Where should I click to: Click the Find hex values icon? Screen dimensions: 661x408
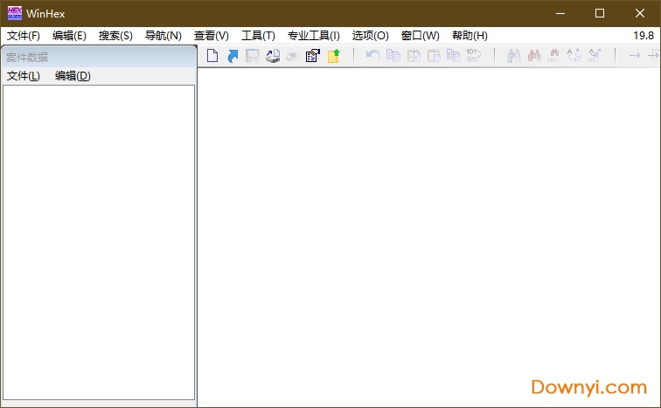click(x=533, y=56)
